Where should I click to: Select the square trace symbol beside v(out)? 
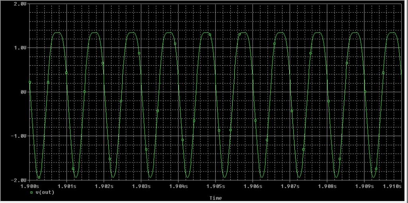[x=31, y=192]
